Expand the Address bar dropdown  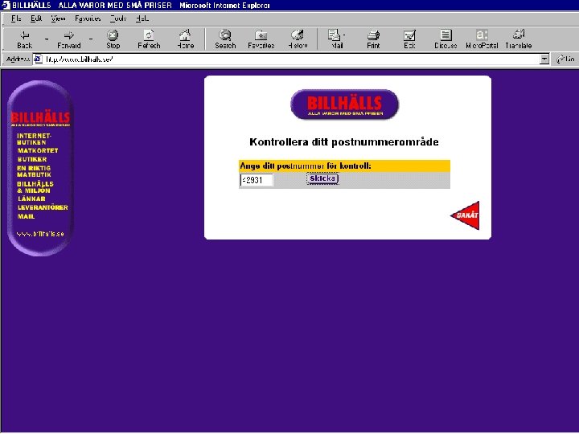tap(544, 59)
